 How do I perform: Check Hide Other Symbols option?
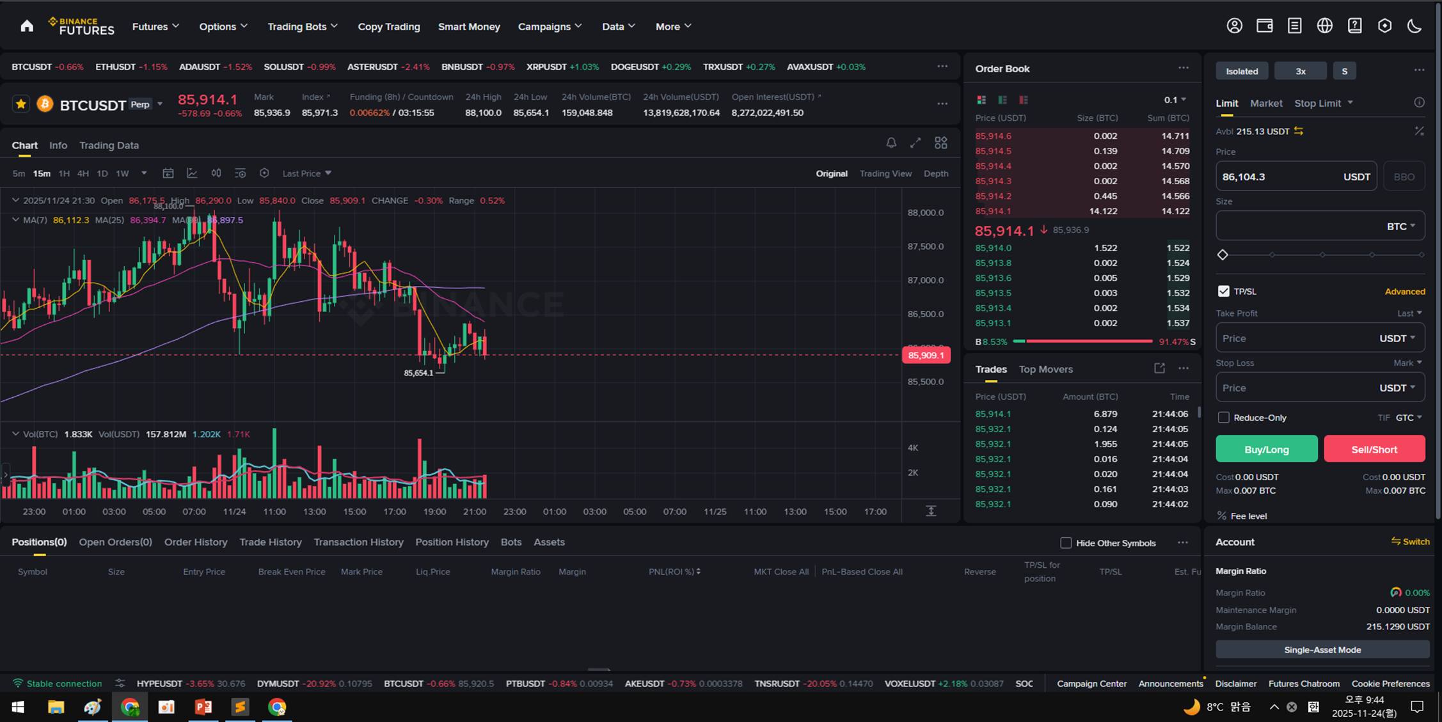pos(1066,543)
